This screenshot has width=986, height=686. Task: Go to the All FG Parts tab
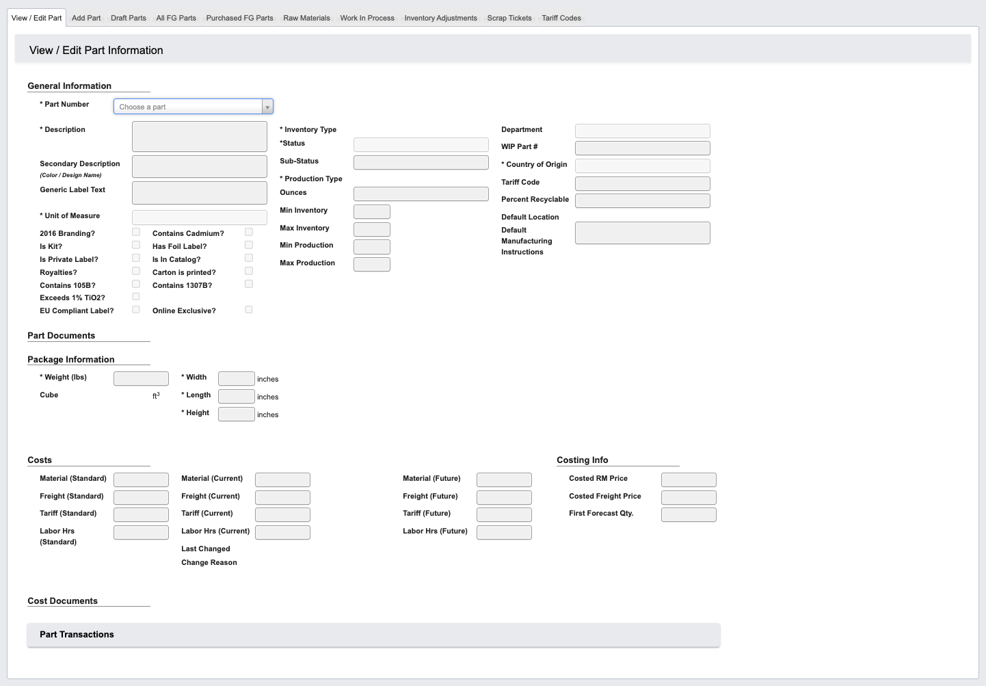pos(176,18)
